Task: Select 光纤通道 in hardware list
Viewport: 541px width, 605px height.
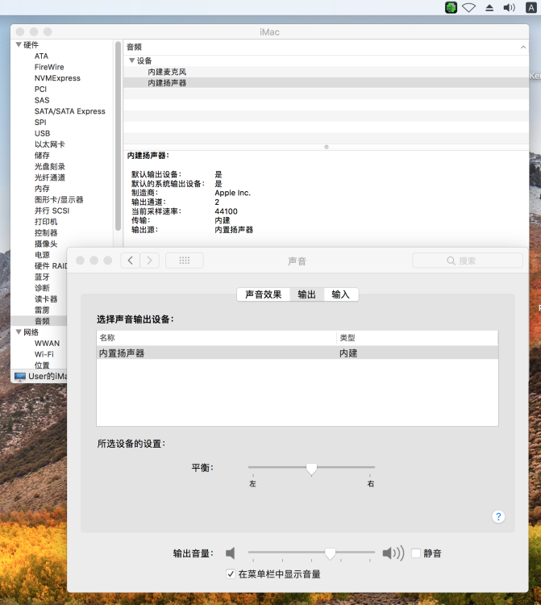Action: point(50,177)
